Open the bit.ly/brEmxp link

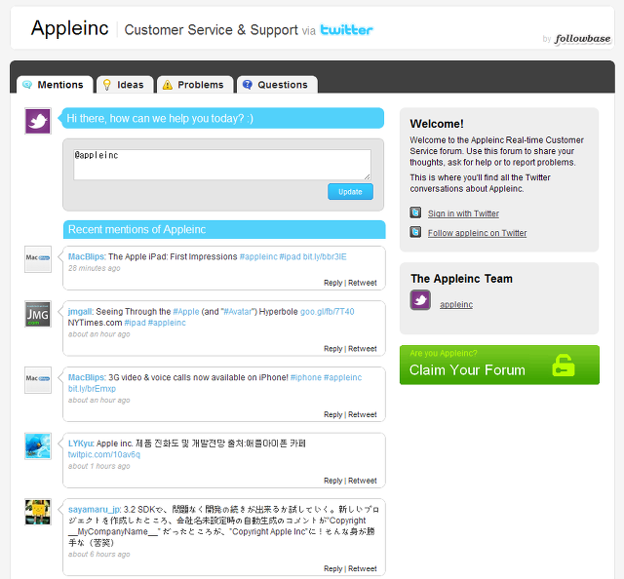92,389
